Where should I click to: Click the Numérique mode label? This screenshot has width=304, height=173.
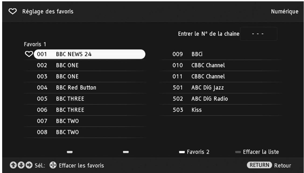[285, 12]
